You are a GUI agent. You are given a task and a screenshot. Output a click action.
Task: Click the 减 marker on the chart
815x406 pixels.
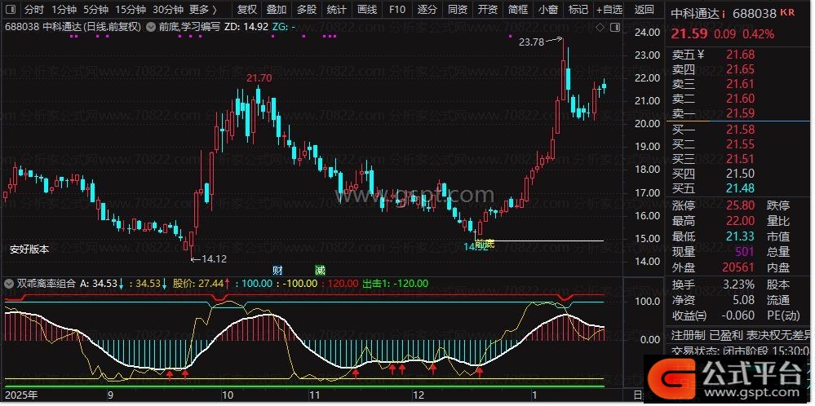(320, 269)
